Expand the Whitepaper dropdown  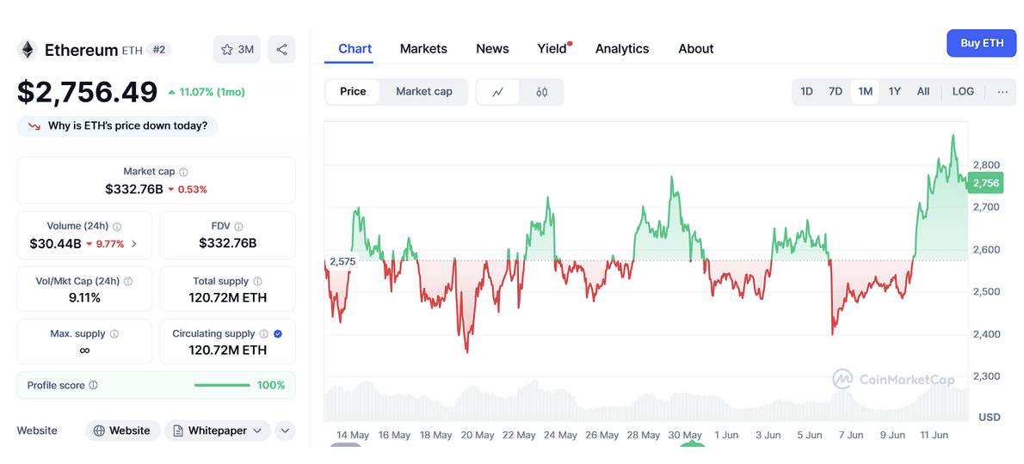(x=218, y=430)
